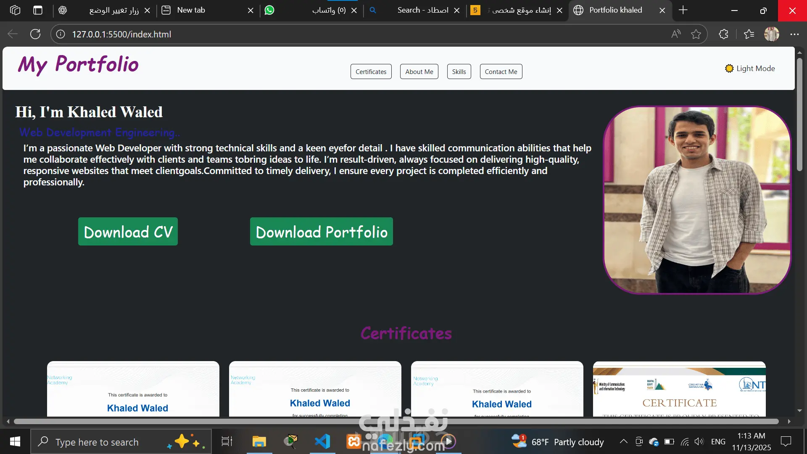The image size is (807, 454).
Task: Click the Download CV button
Action: (128, 232)
